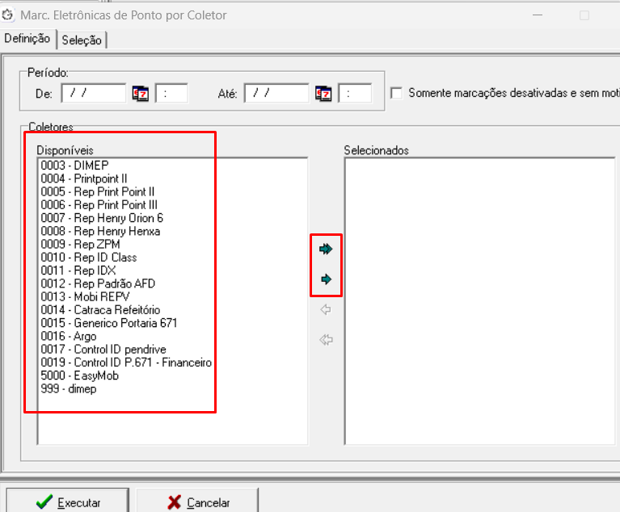Click the De time input field
The height and width of the screenshot is (512, 620).
pos(171,94)
